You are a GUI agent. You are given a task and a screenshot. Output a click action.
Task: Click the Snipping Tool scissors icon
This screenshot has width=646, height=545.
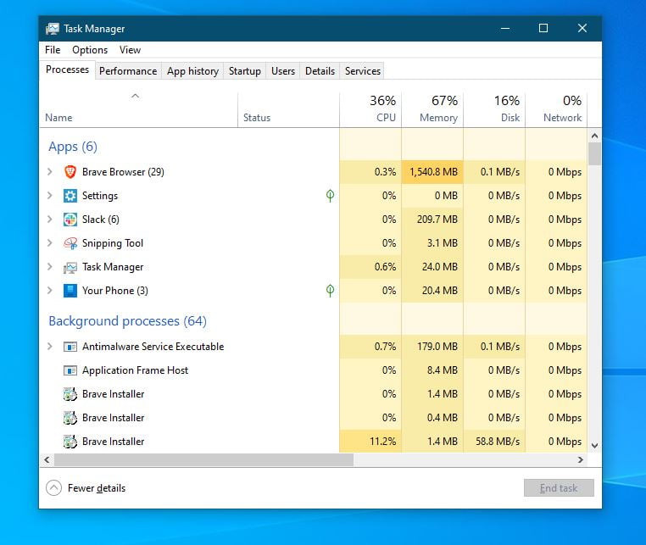click(x=70, y=243)
